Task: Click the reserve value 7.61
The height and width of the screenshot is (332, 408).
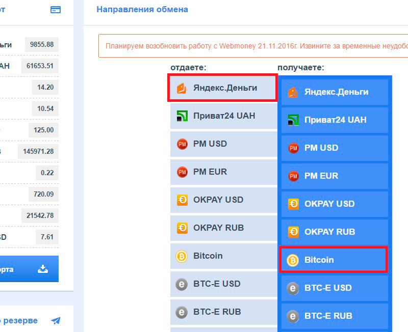Action: tap(47, 237)
